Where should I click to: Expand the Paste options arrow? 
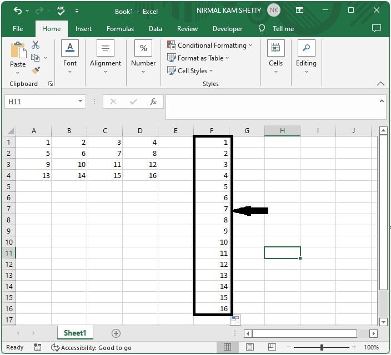(18, 73)
